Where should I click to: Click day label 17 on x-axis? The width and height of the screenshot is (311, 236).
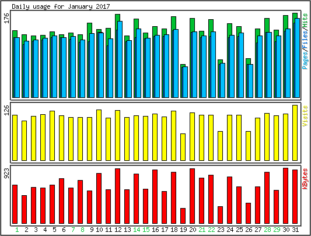click(x=165, y=230)
